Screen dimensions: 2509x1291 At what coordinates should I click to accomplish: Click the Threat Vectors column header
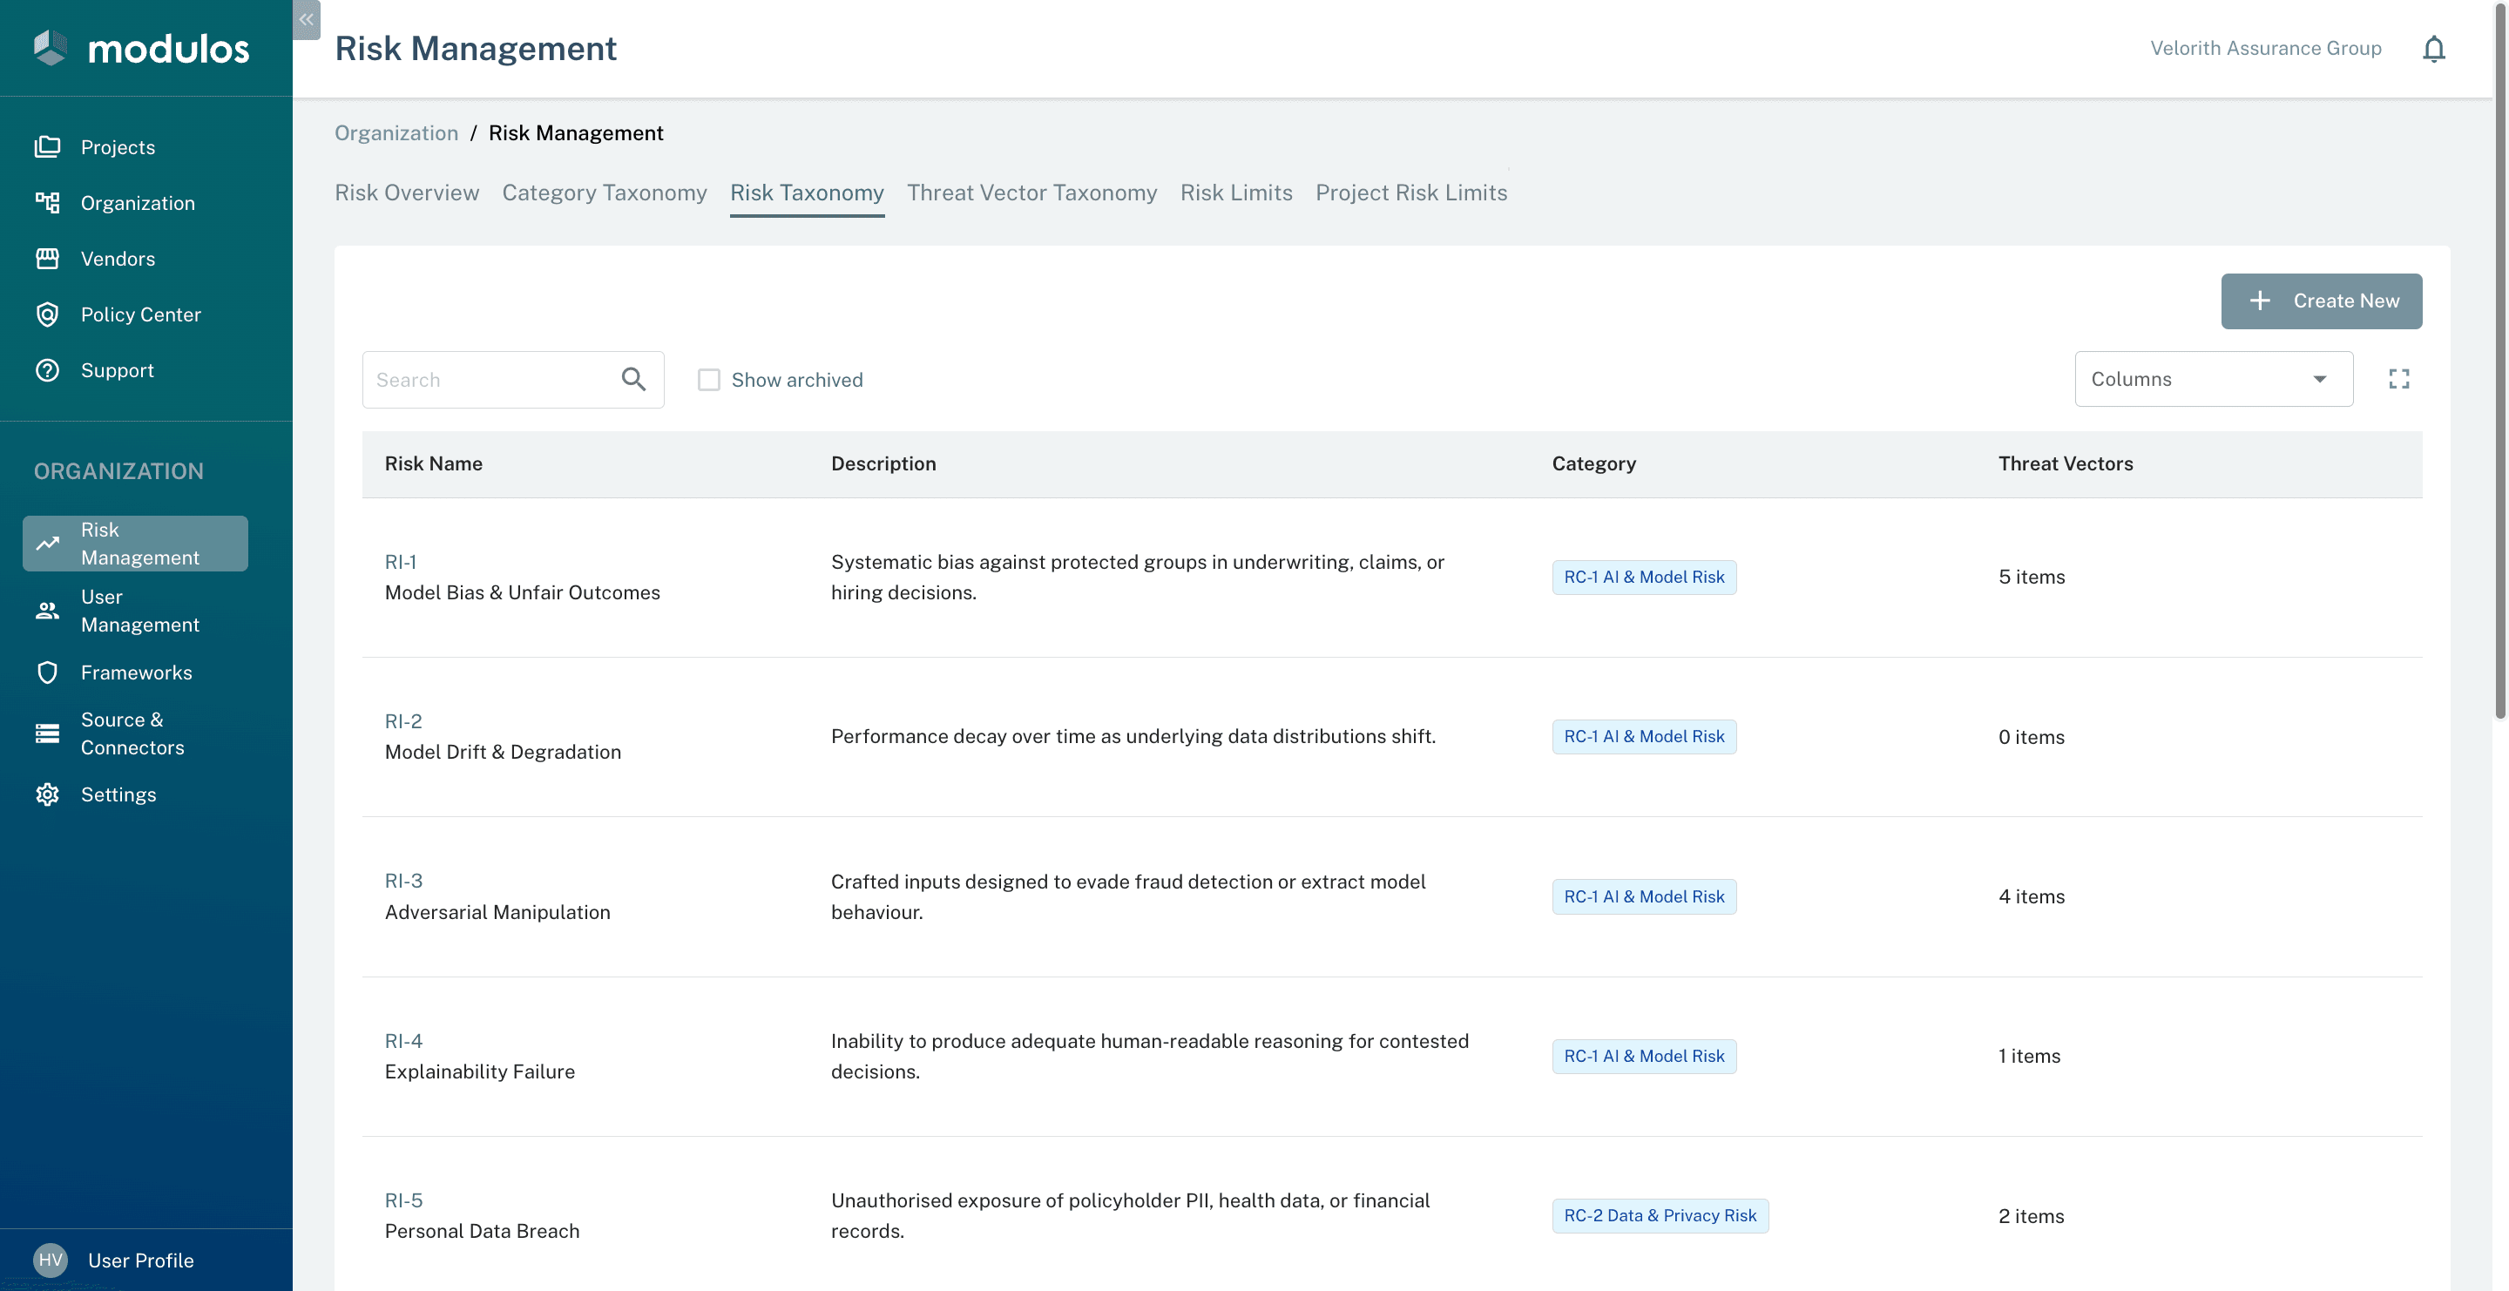coord(2065,463)
